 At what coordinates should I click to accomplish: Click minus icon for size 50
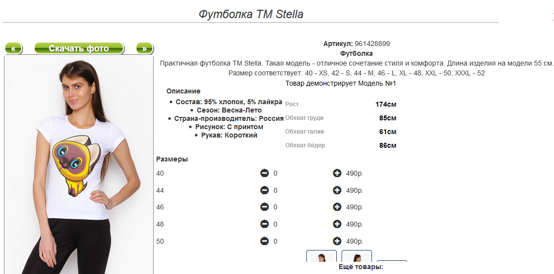coord(264,241)
